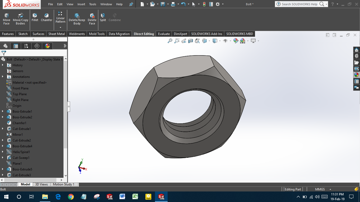The image size is (360, 202).
Task: Click the Edit Appearance icon in view toolbar
Action: click(236, 41)
